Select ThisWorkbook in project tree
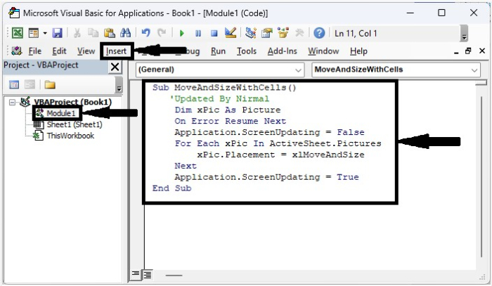The image size is (492, 286). [x=70, y=136]
